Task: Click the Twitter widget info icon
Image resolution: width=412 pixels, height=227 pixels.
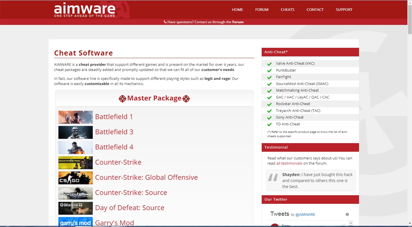Action: [347, 214]
